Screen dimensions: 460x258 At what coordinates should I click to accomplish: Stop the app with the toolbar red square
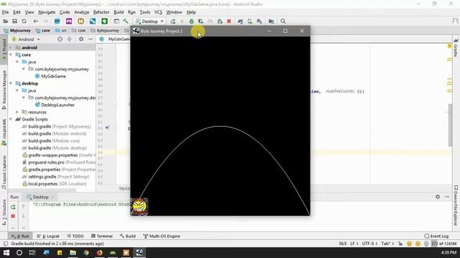click(229, 21)
